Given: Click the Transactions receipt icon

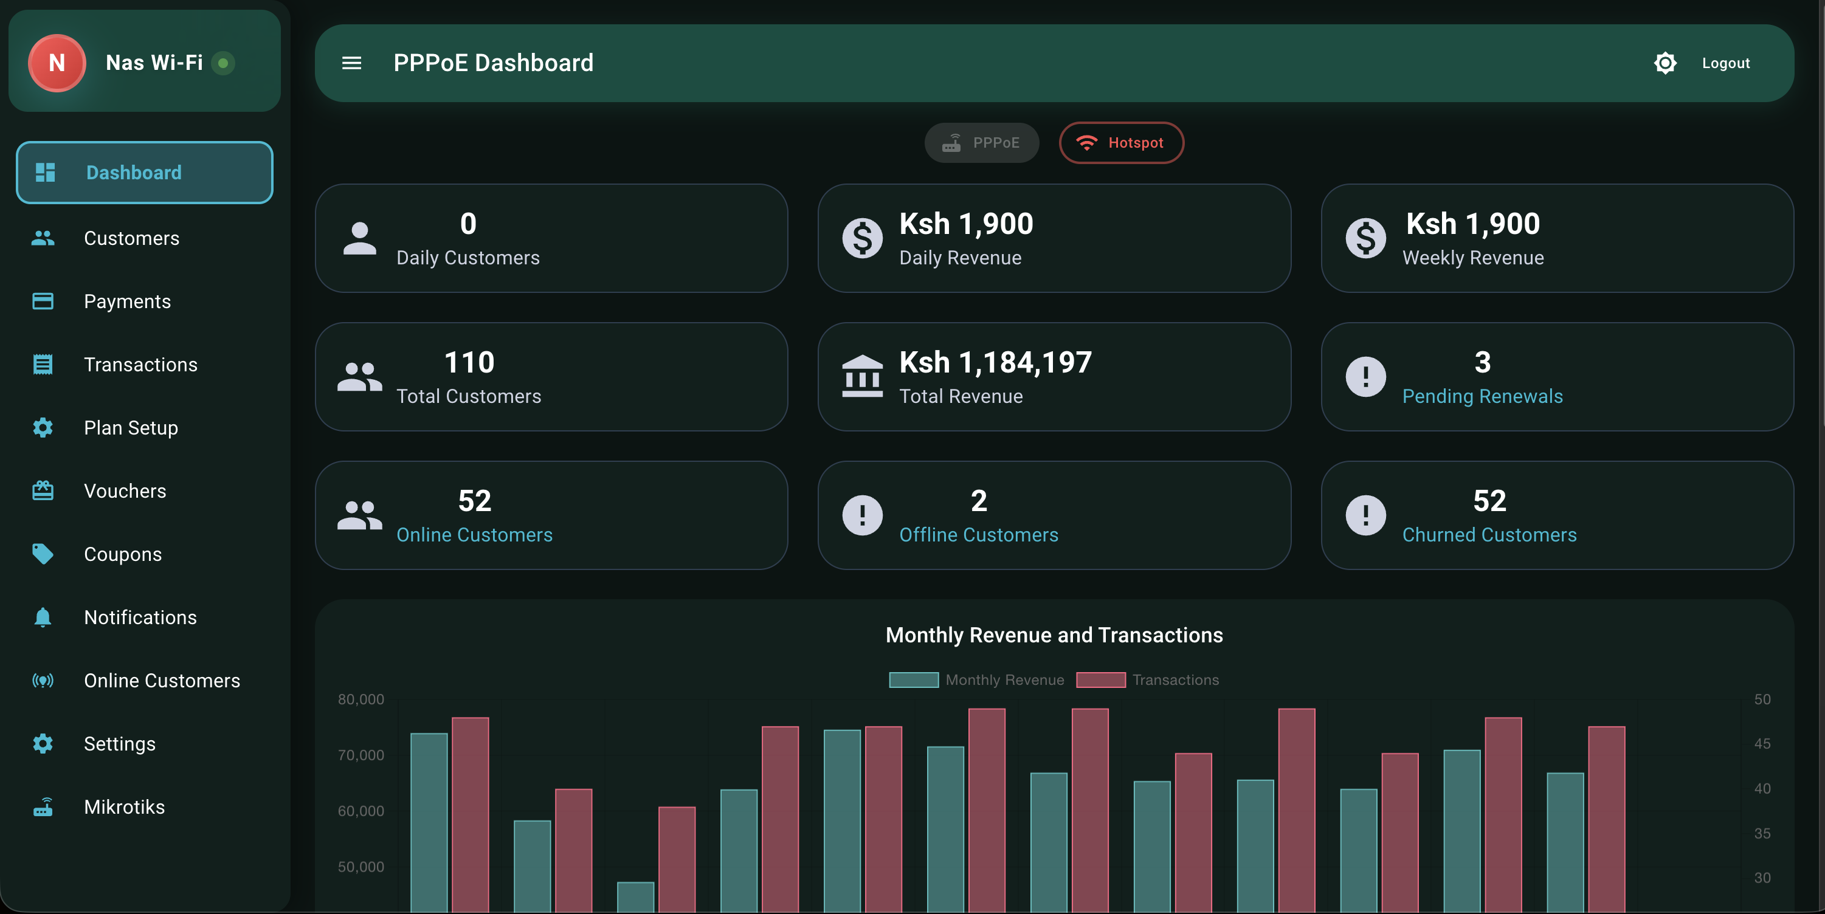Looking at the screenshot, I should tap(43, 364).
